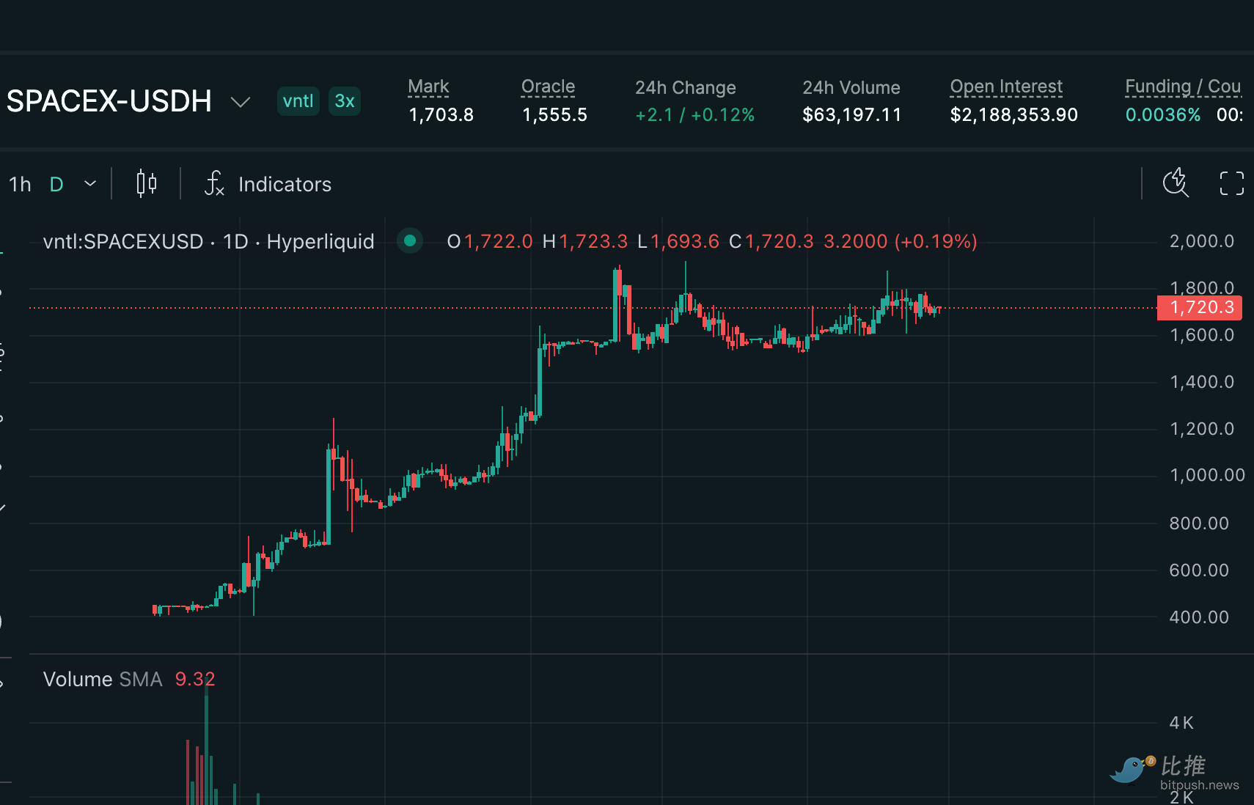Click the vntl badge
This screenshot has height=805, width=1254.
(298, 101)
